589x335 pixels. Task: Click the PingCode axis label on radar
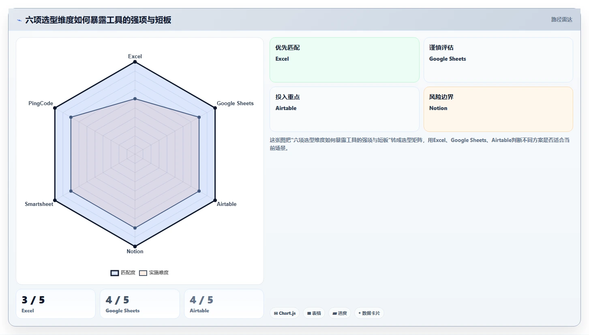(x=41, y=103)
